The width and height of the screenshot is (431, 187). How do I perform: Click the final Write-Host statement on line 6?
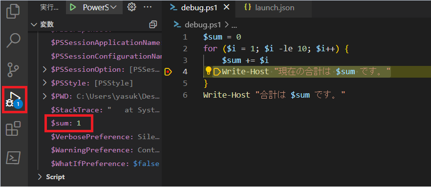click(274, 95)
